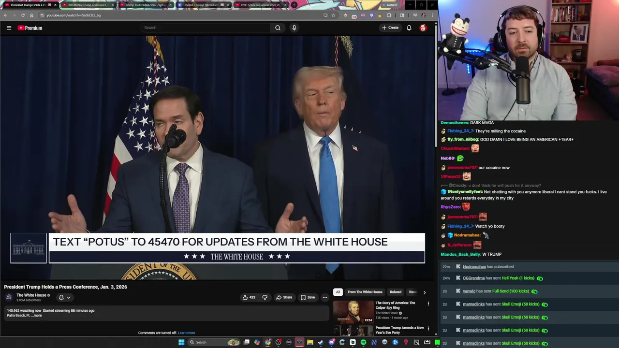The image size is (619, 348).
Task: Expand the subscription notification bell dropdown
Action: (64, 297)
